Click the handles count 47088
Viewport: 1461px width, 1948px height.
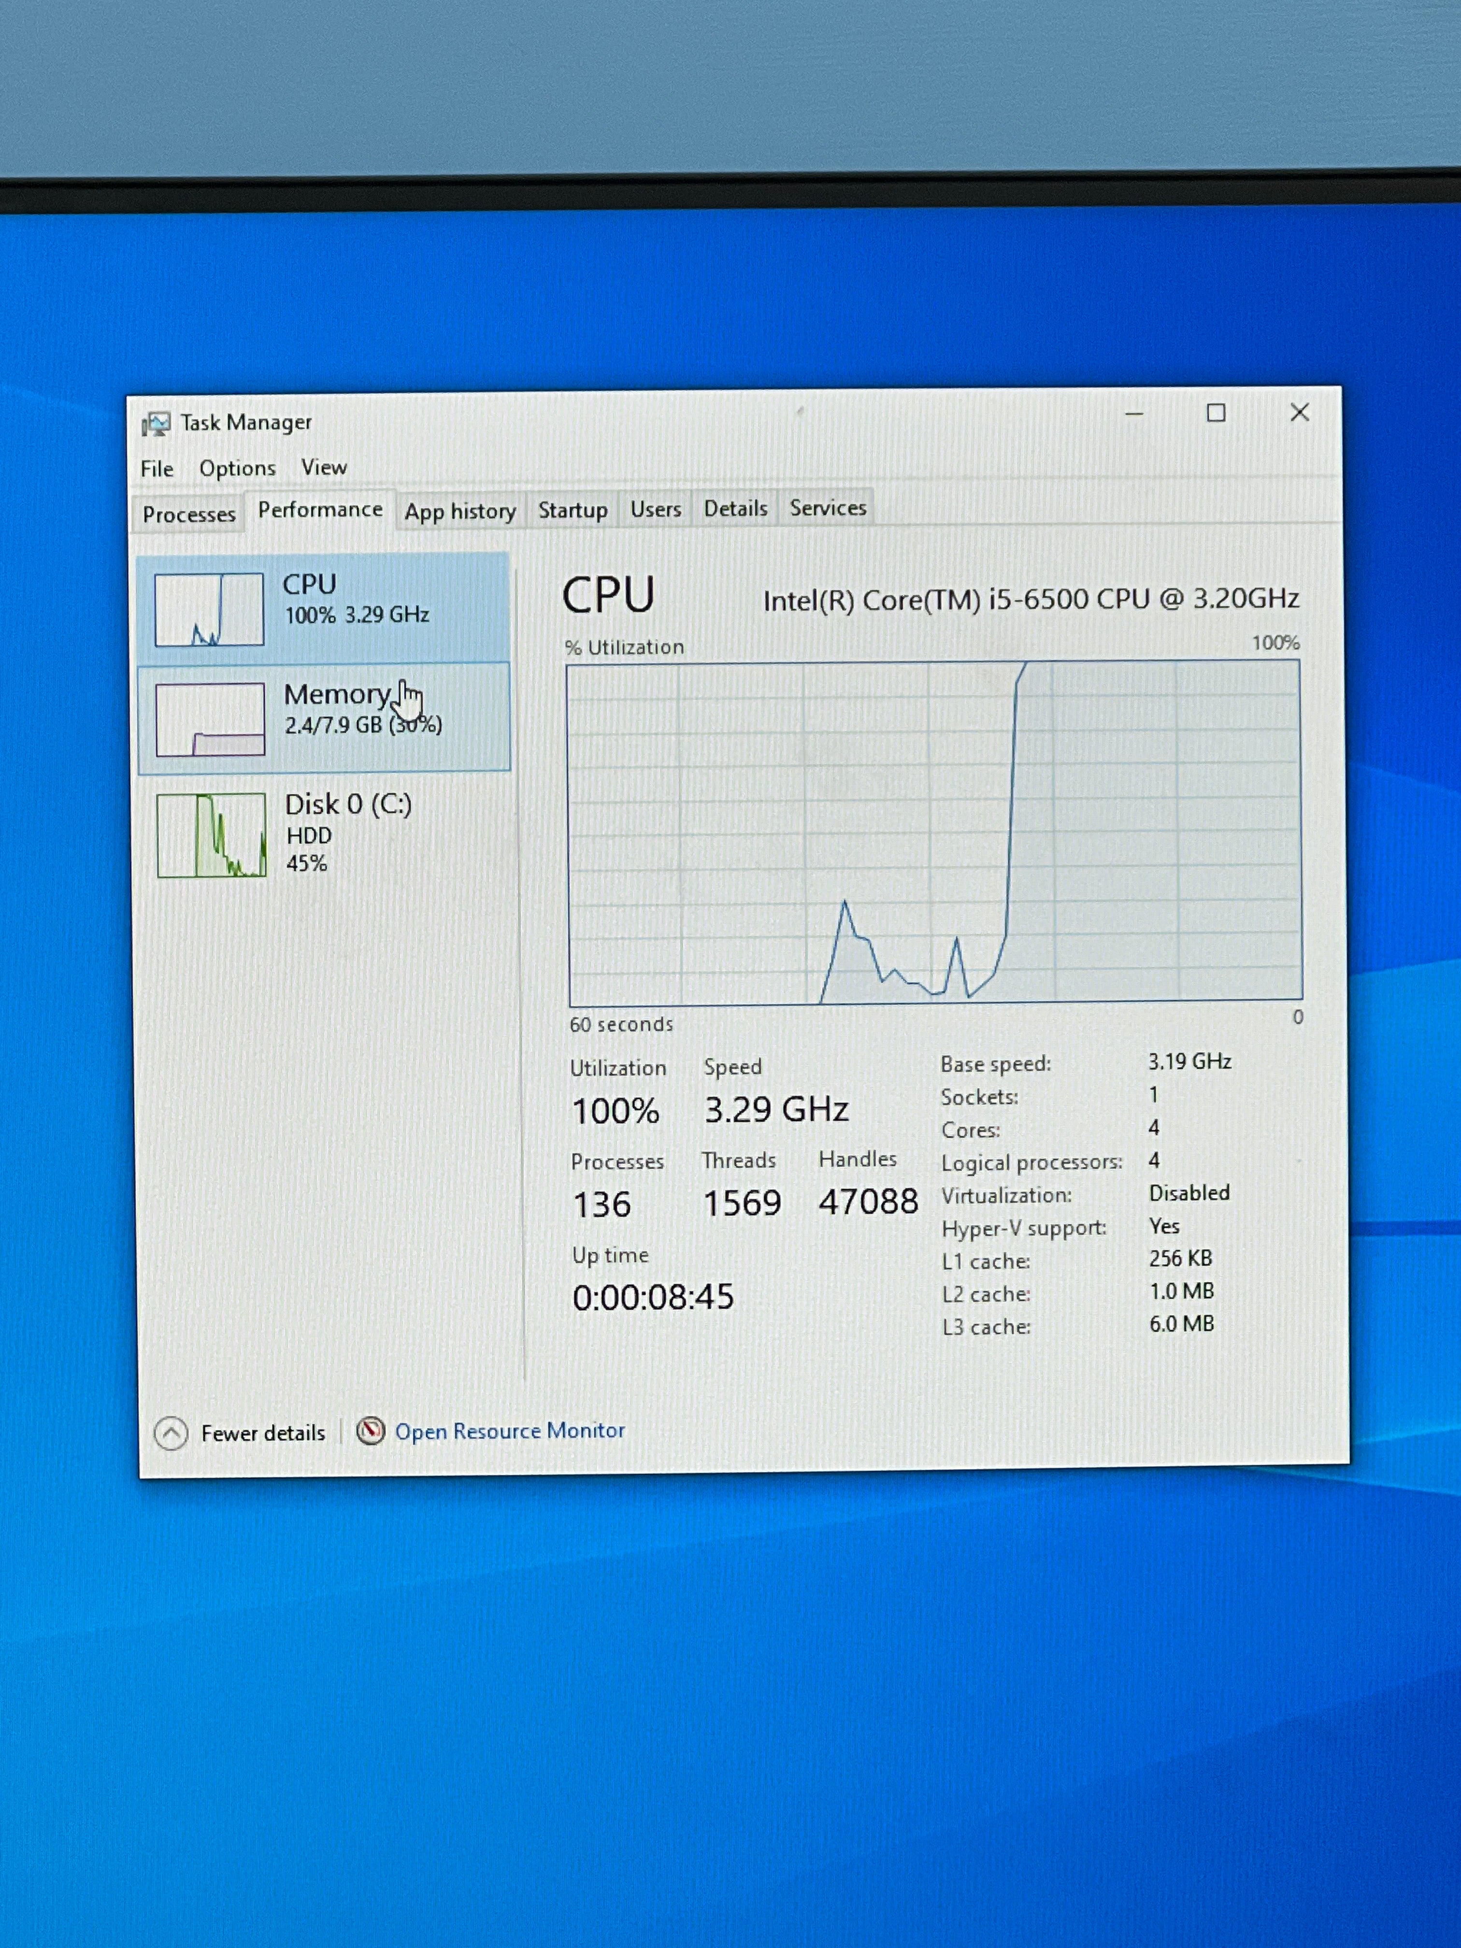pyautogui.click(x=868, y=1201)
